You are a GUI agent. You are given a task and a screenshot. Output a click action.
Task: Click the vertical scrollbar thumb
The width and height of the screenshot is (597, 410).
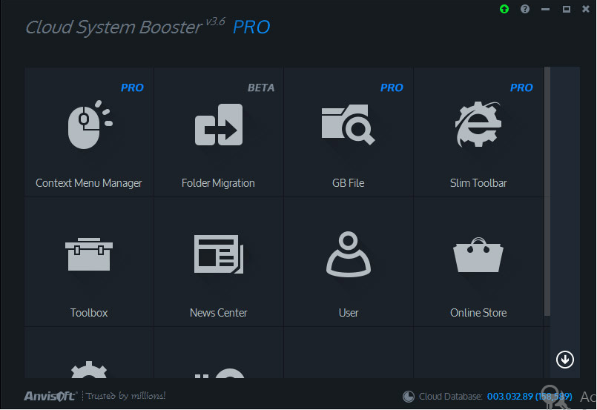(547, 191)
